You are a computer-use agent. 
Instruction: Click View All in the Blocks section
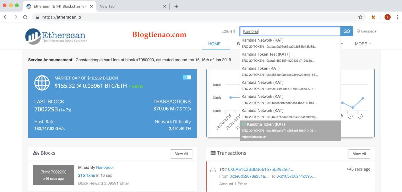tap(182, 154)
